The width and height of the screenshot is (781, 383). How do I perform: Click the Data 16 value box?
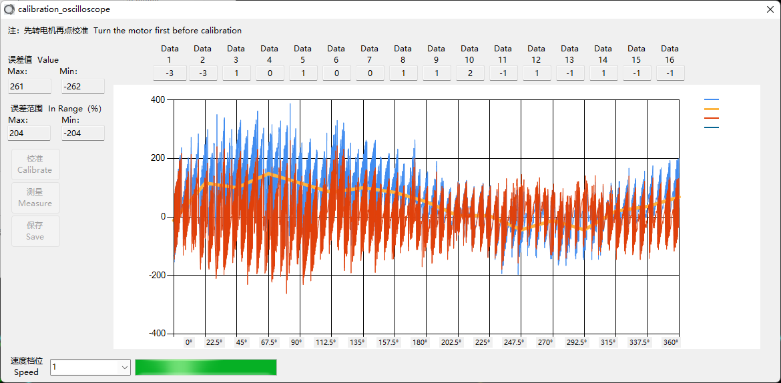[x=670, y=73]
